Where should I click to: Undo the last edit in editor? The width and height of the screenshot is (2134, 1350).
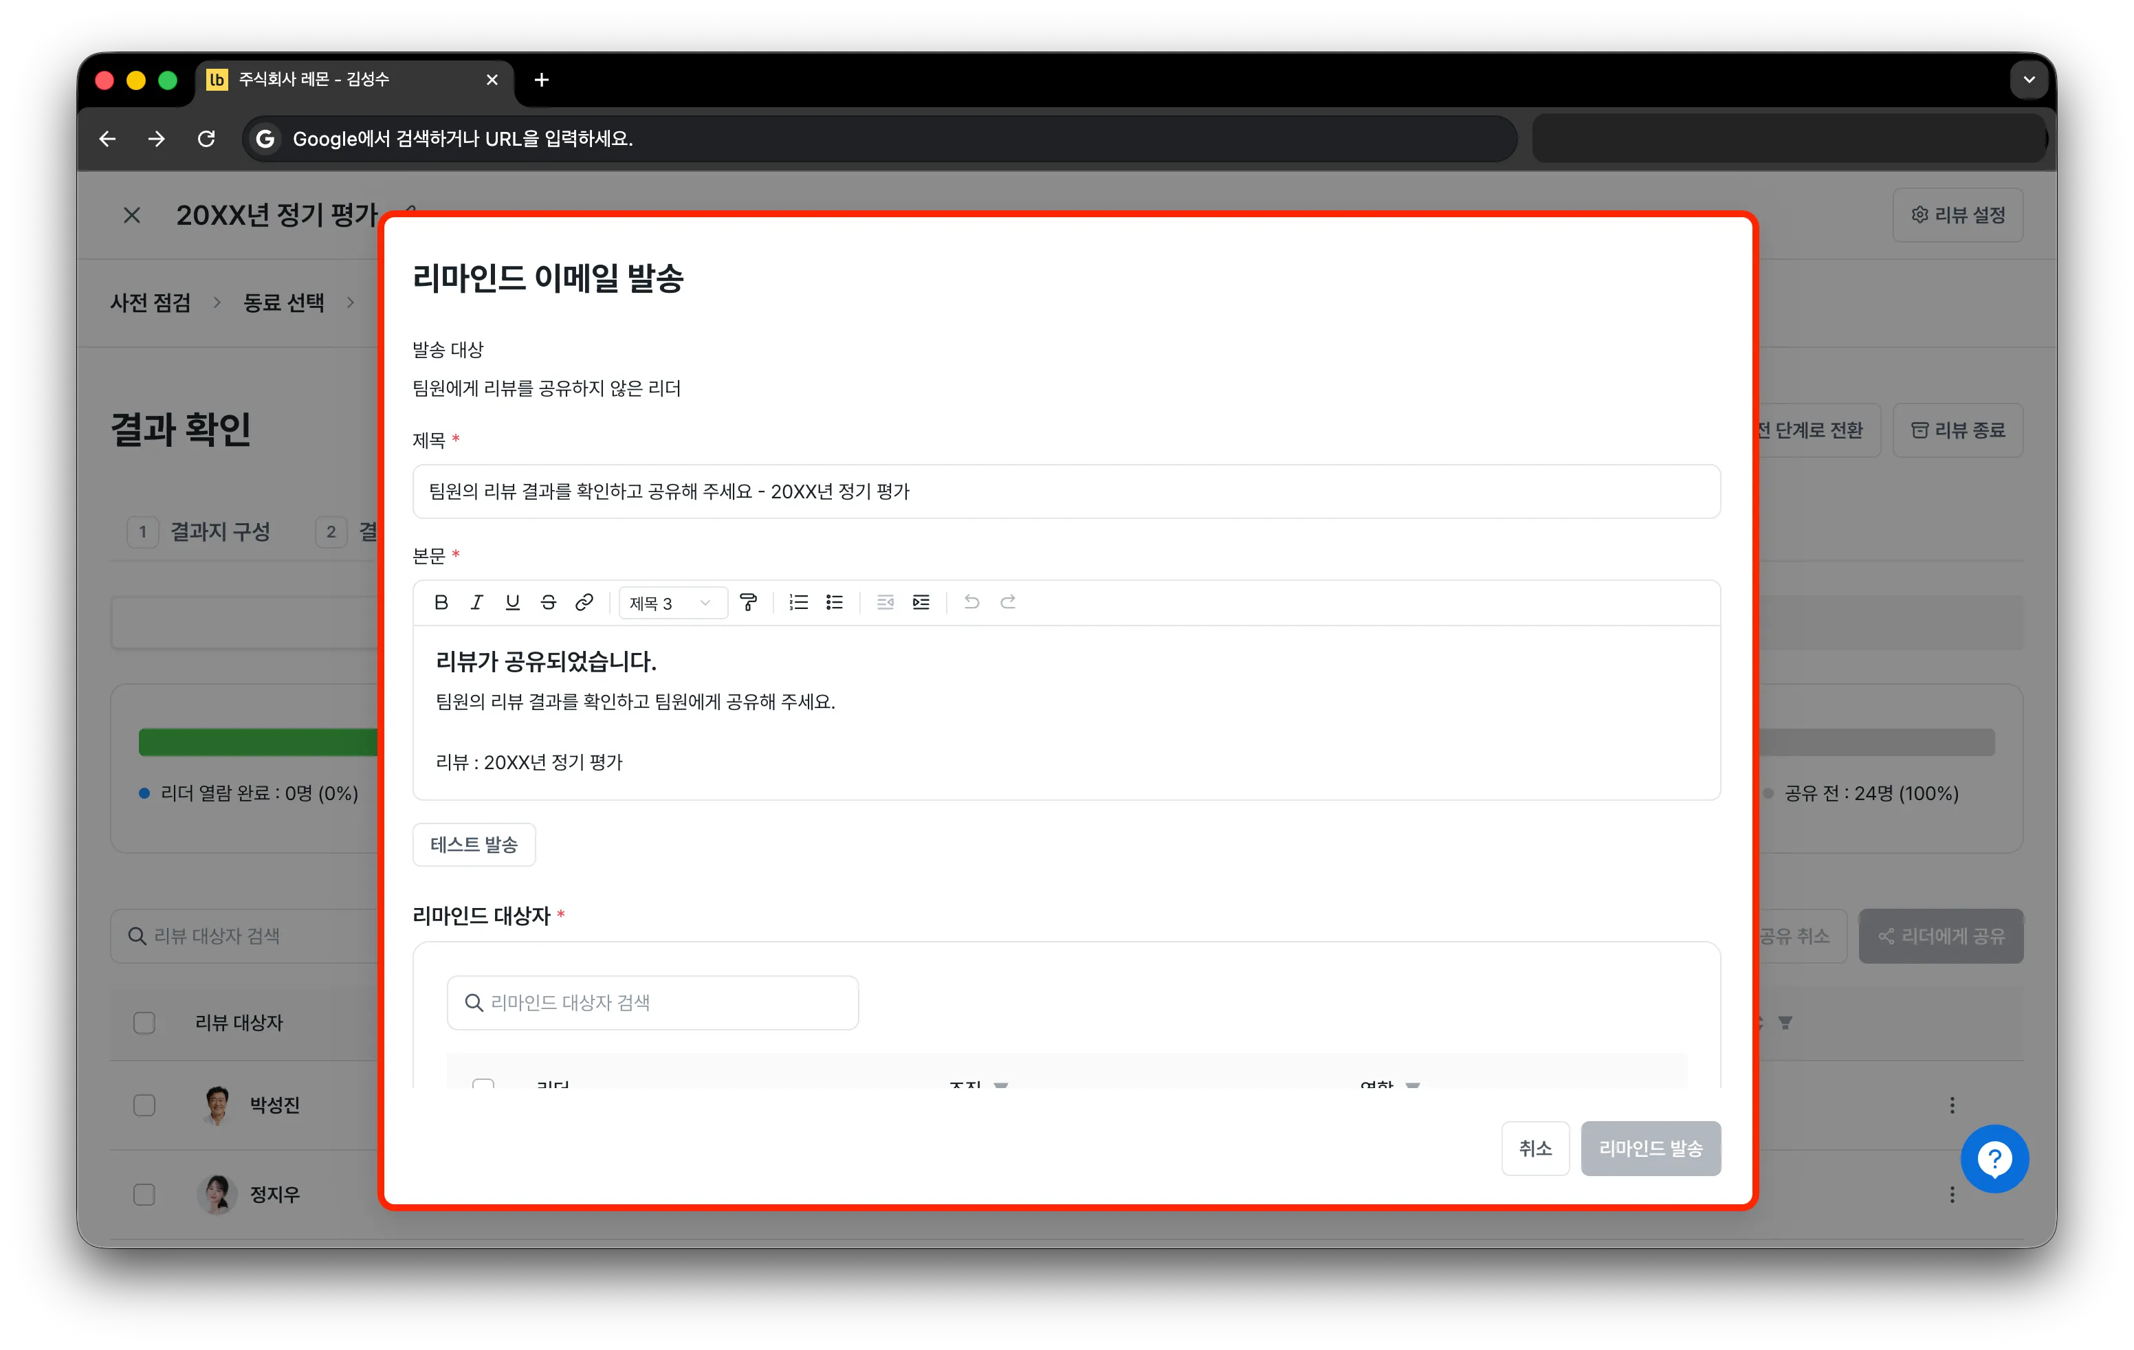971,602
